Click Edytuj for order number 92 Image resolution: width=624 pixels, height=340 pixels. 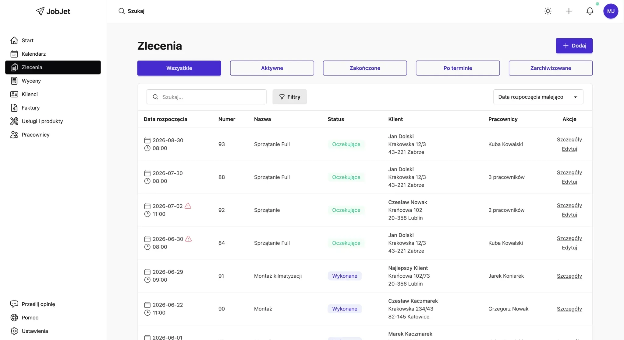pyautogui.click(x=569, y=215)
